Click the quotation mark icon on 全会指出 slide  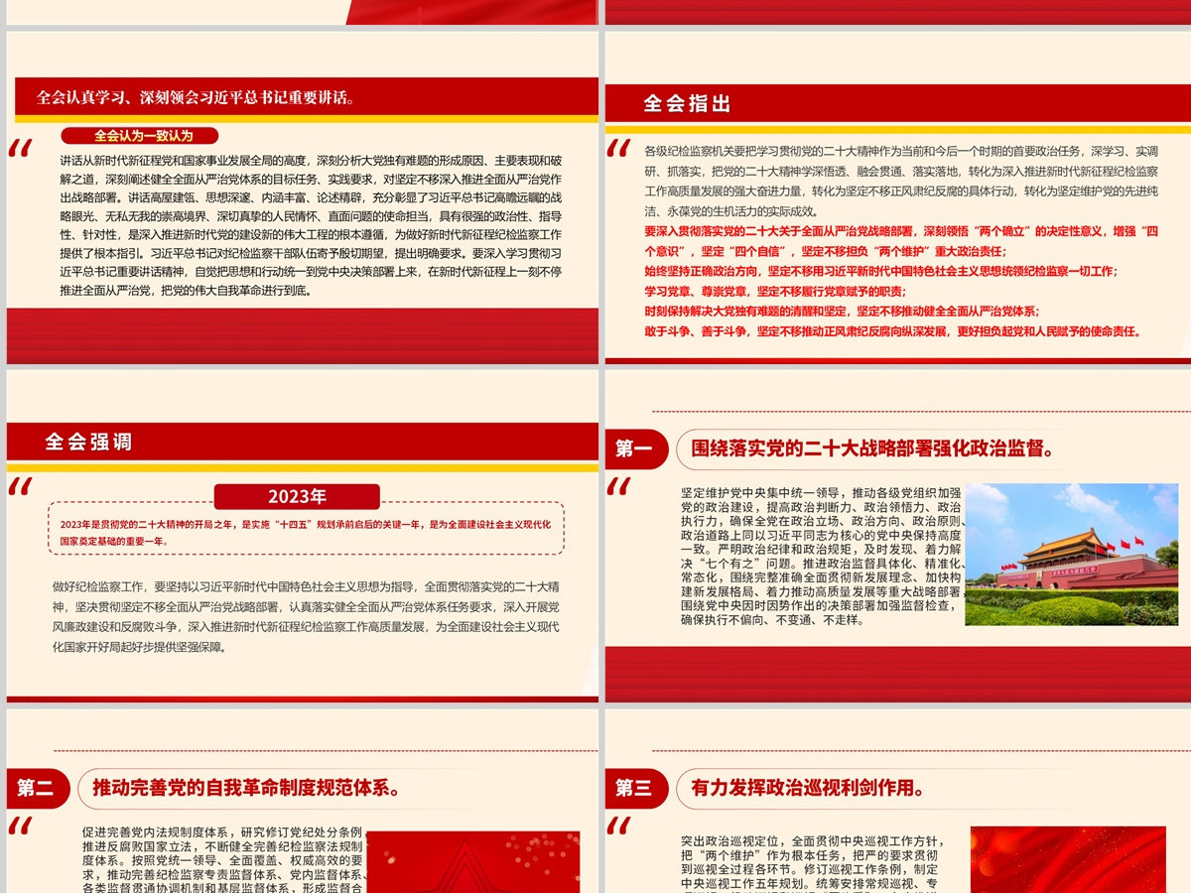click(x=618, y=148)
